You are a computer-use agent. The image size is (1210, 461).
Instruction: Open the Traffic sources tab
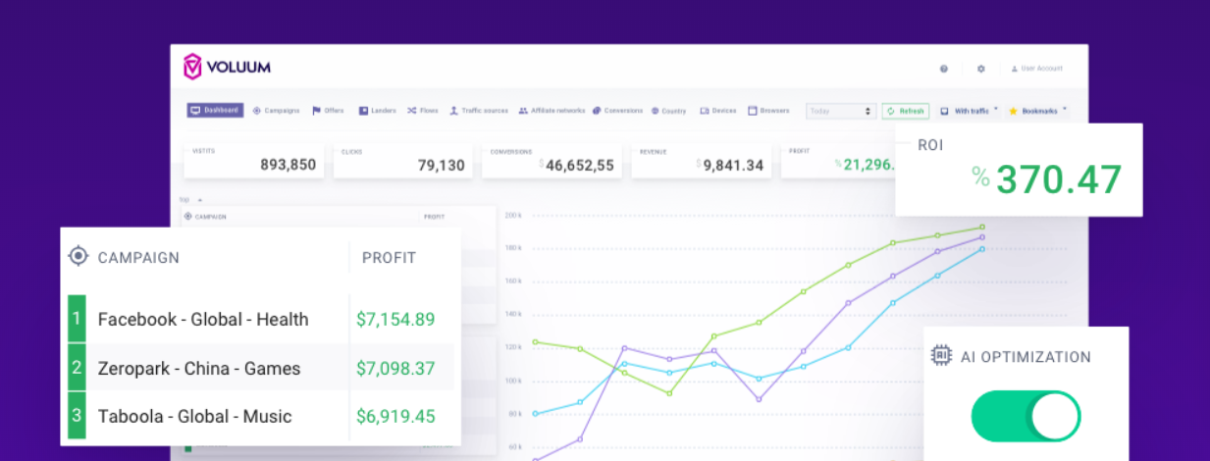(479, 111)
